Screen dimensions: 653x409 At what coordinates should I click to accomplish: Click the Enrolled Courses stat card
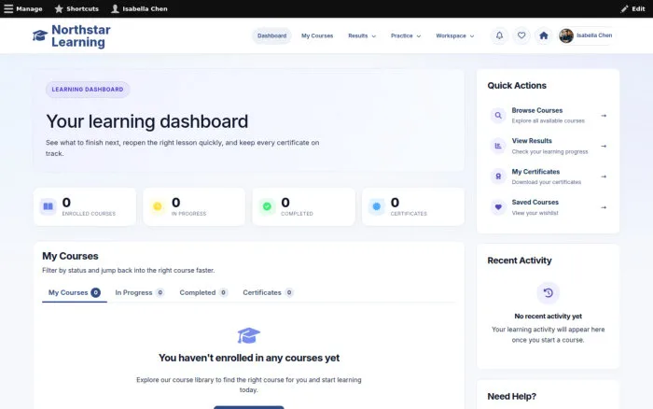tap(85, 206)
